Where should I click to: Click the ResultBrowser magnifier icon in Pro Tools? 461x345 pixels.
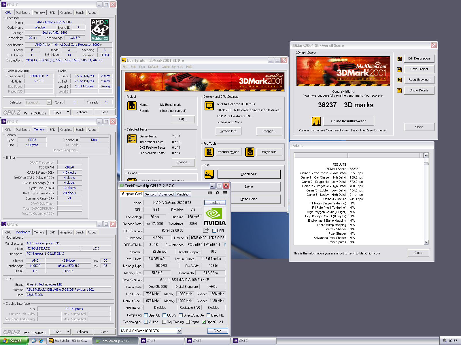209,152
